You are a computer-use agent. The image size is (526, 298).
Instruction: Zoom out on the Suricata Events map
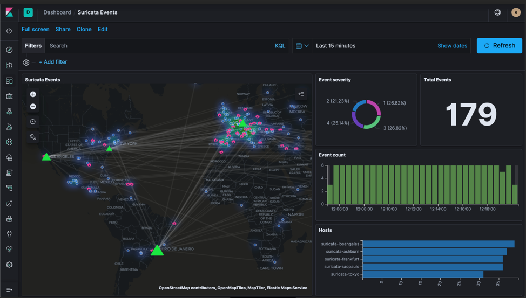point(33,107)
